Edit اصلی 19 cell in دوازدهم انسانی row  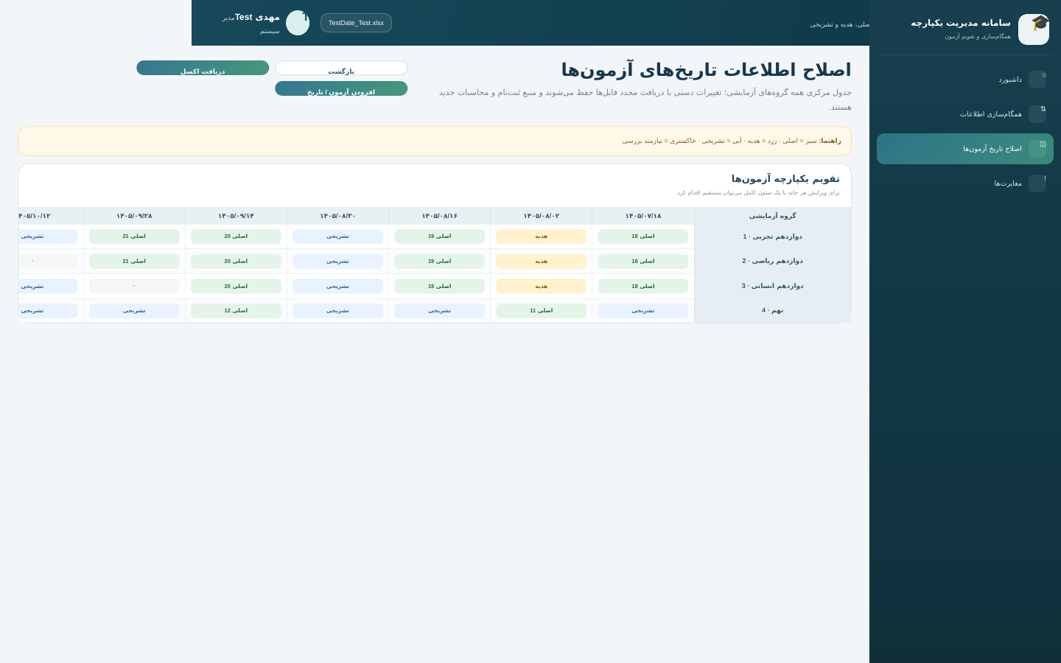point(440,286)
